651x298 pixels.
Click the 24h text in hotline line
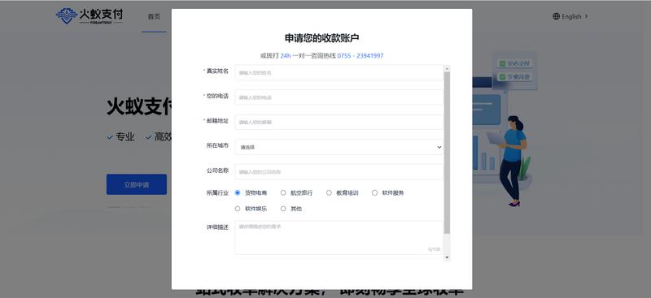(x=286, y=55)
